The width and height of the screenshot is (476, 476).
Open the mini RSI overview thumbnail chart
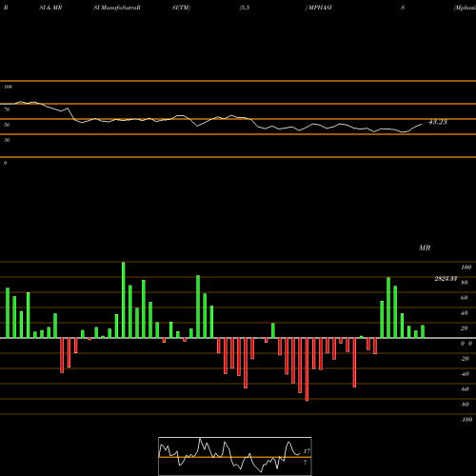[x=235, y=456]
